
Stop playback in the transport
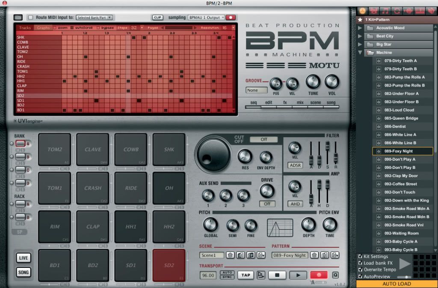[x=277, y=275]
